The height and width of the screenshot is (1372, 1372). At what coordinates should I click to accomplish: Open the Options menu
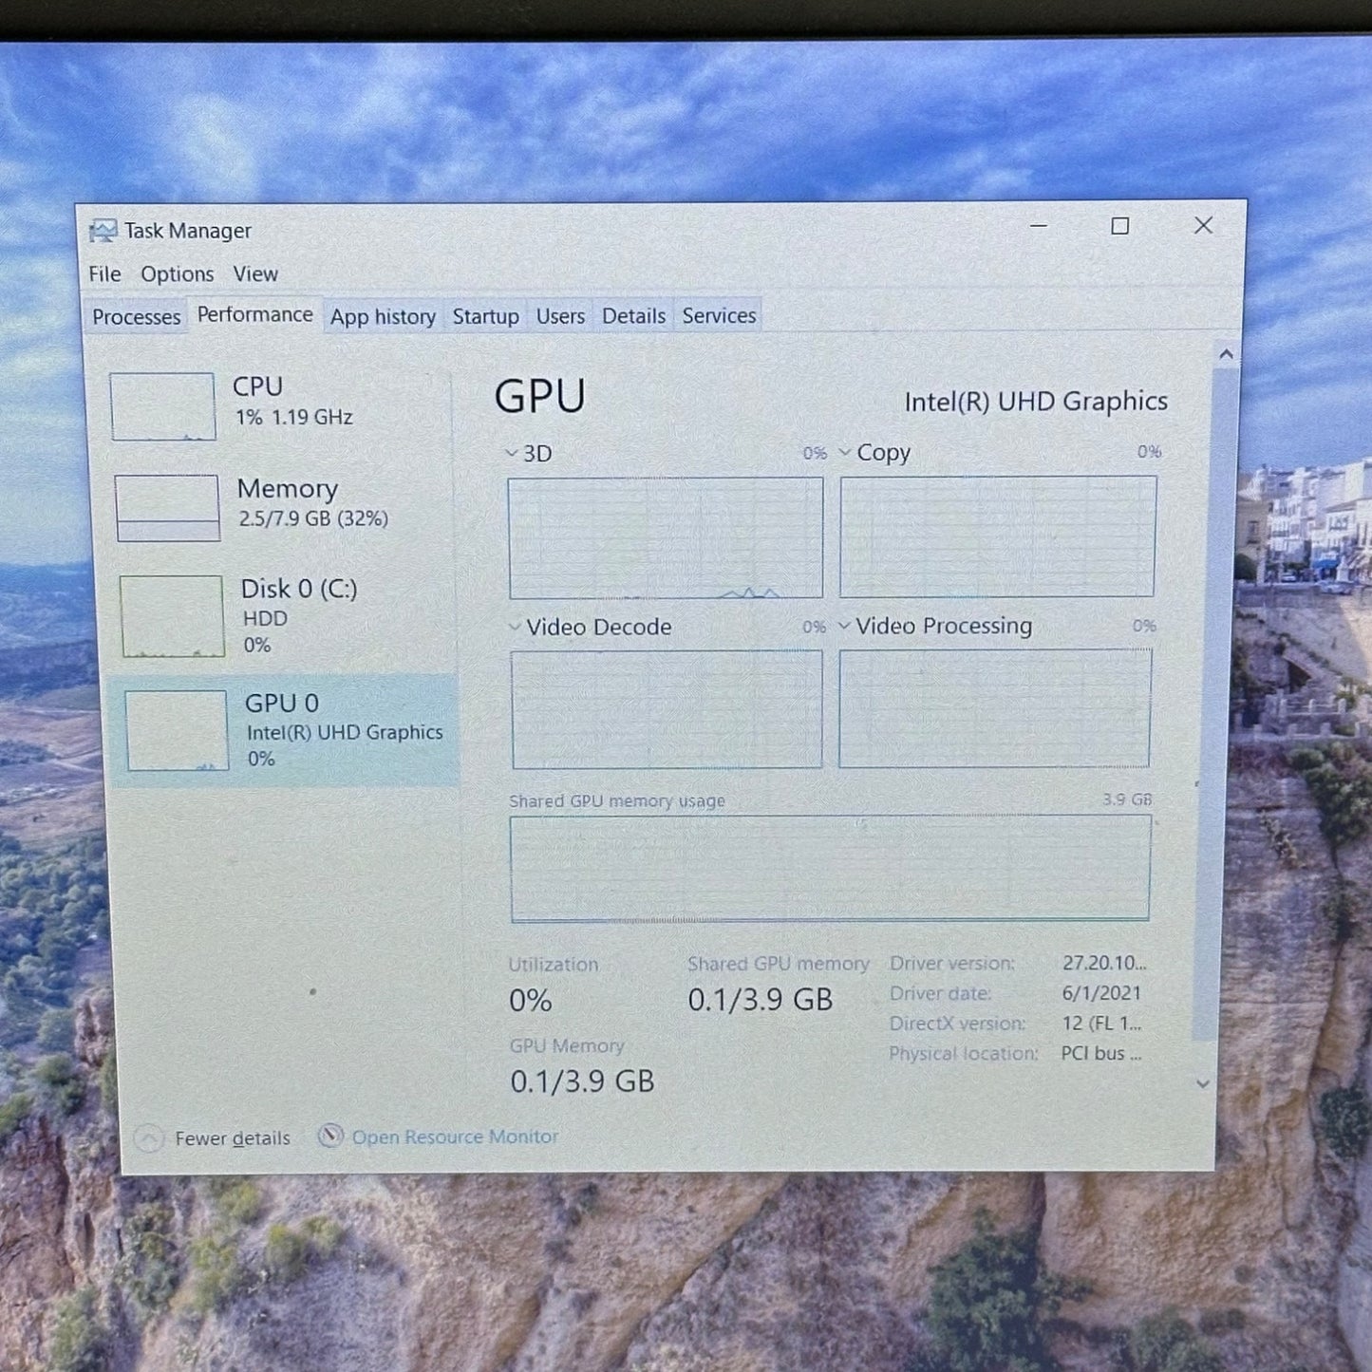(178, 274)
